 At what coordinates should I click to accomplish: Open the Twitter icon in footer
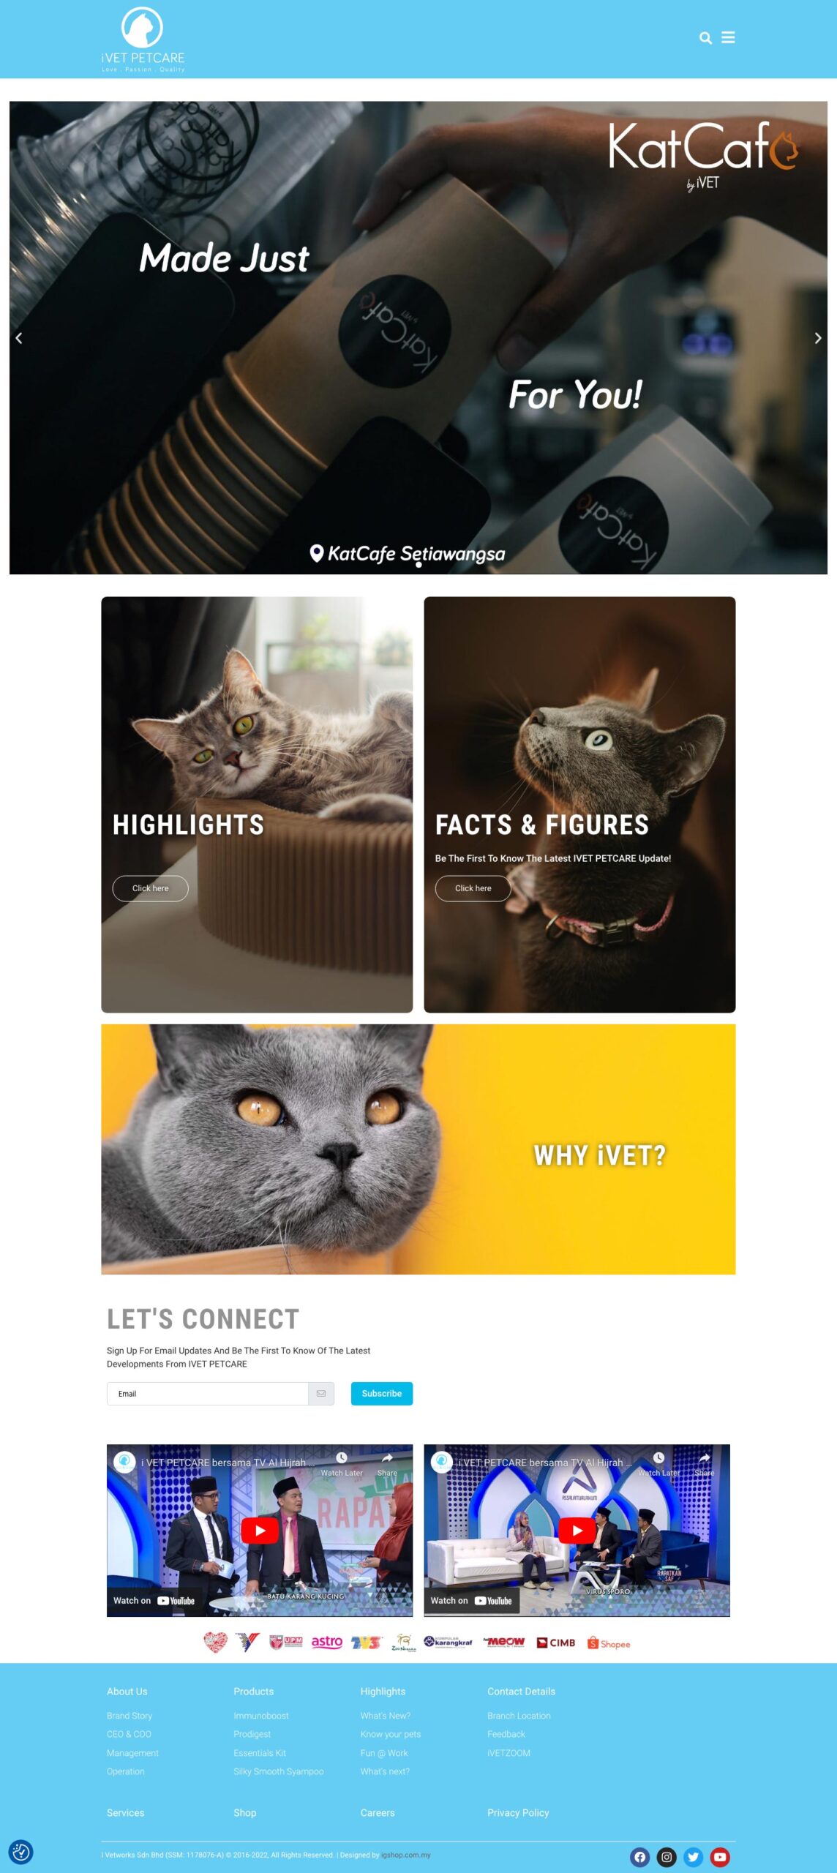click(x=694, y=1857)
